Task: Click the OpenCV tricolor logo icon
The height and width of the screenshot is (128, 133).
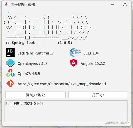Action: 10,73
